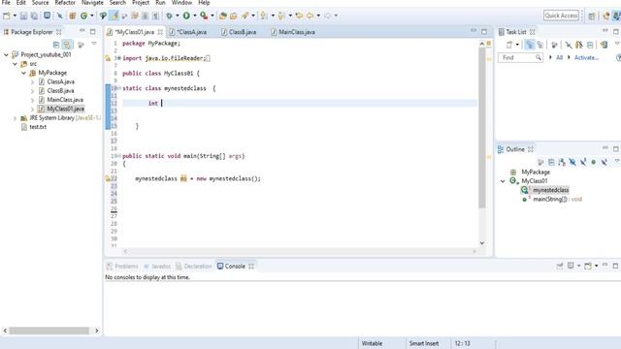Click the Collapse All icon in Package Explorer
621x349 pixels.
[56, 45]
